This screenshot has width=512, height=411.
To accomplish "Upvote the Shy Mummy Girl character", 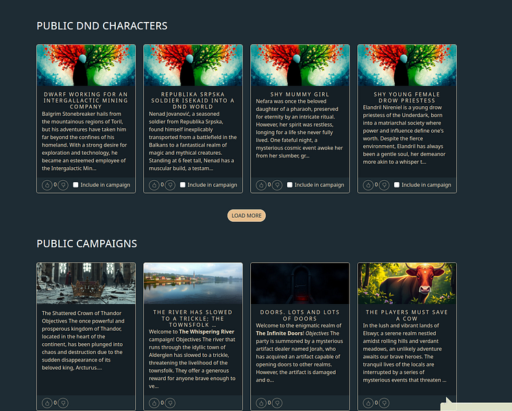I will point(261,185).
